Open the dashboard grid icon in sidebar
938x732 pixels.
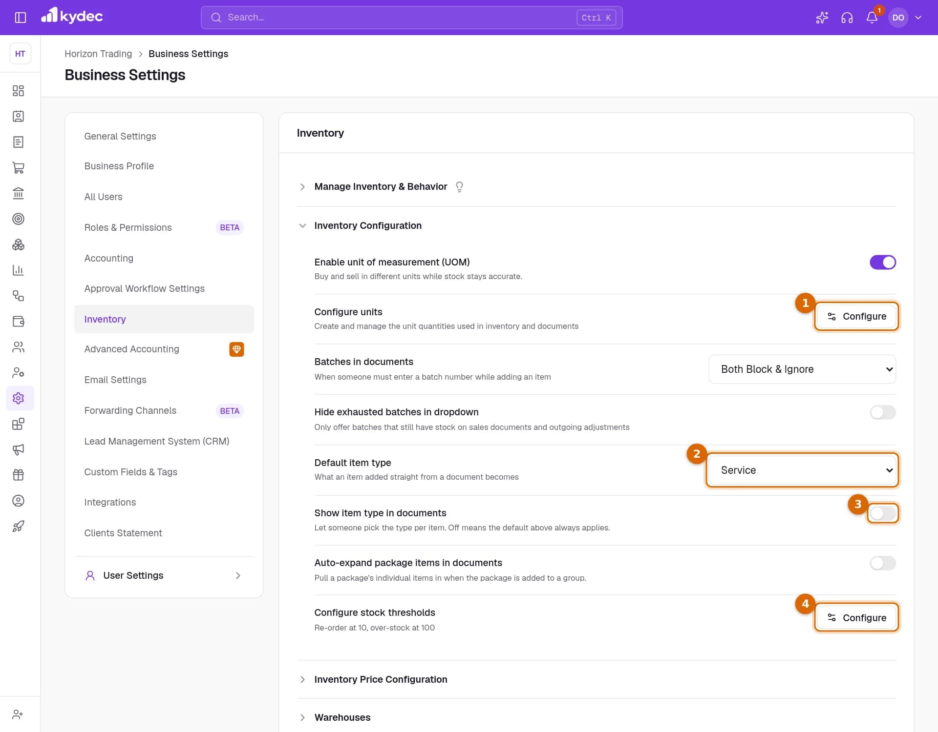[x=18, y=91]
